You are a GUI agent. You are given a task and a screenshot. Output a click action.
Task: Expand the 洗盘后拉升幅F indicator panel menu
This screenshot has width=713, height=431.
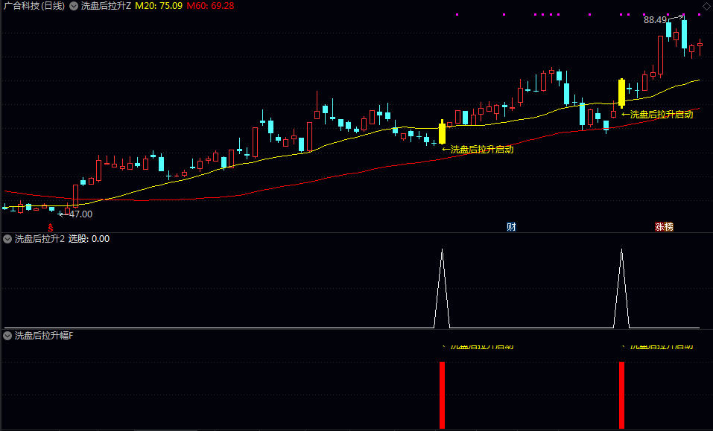(x=7, y=336)
